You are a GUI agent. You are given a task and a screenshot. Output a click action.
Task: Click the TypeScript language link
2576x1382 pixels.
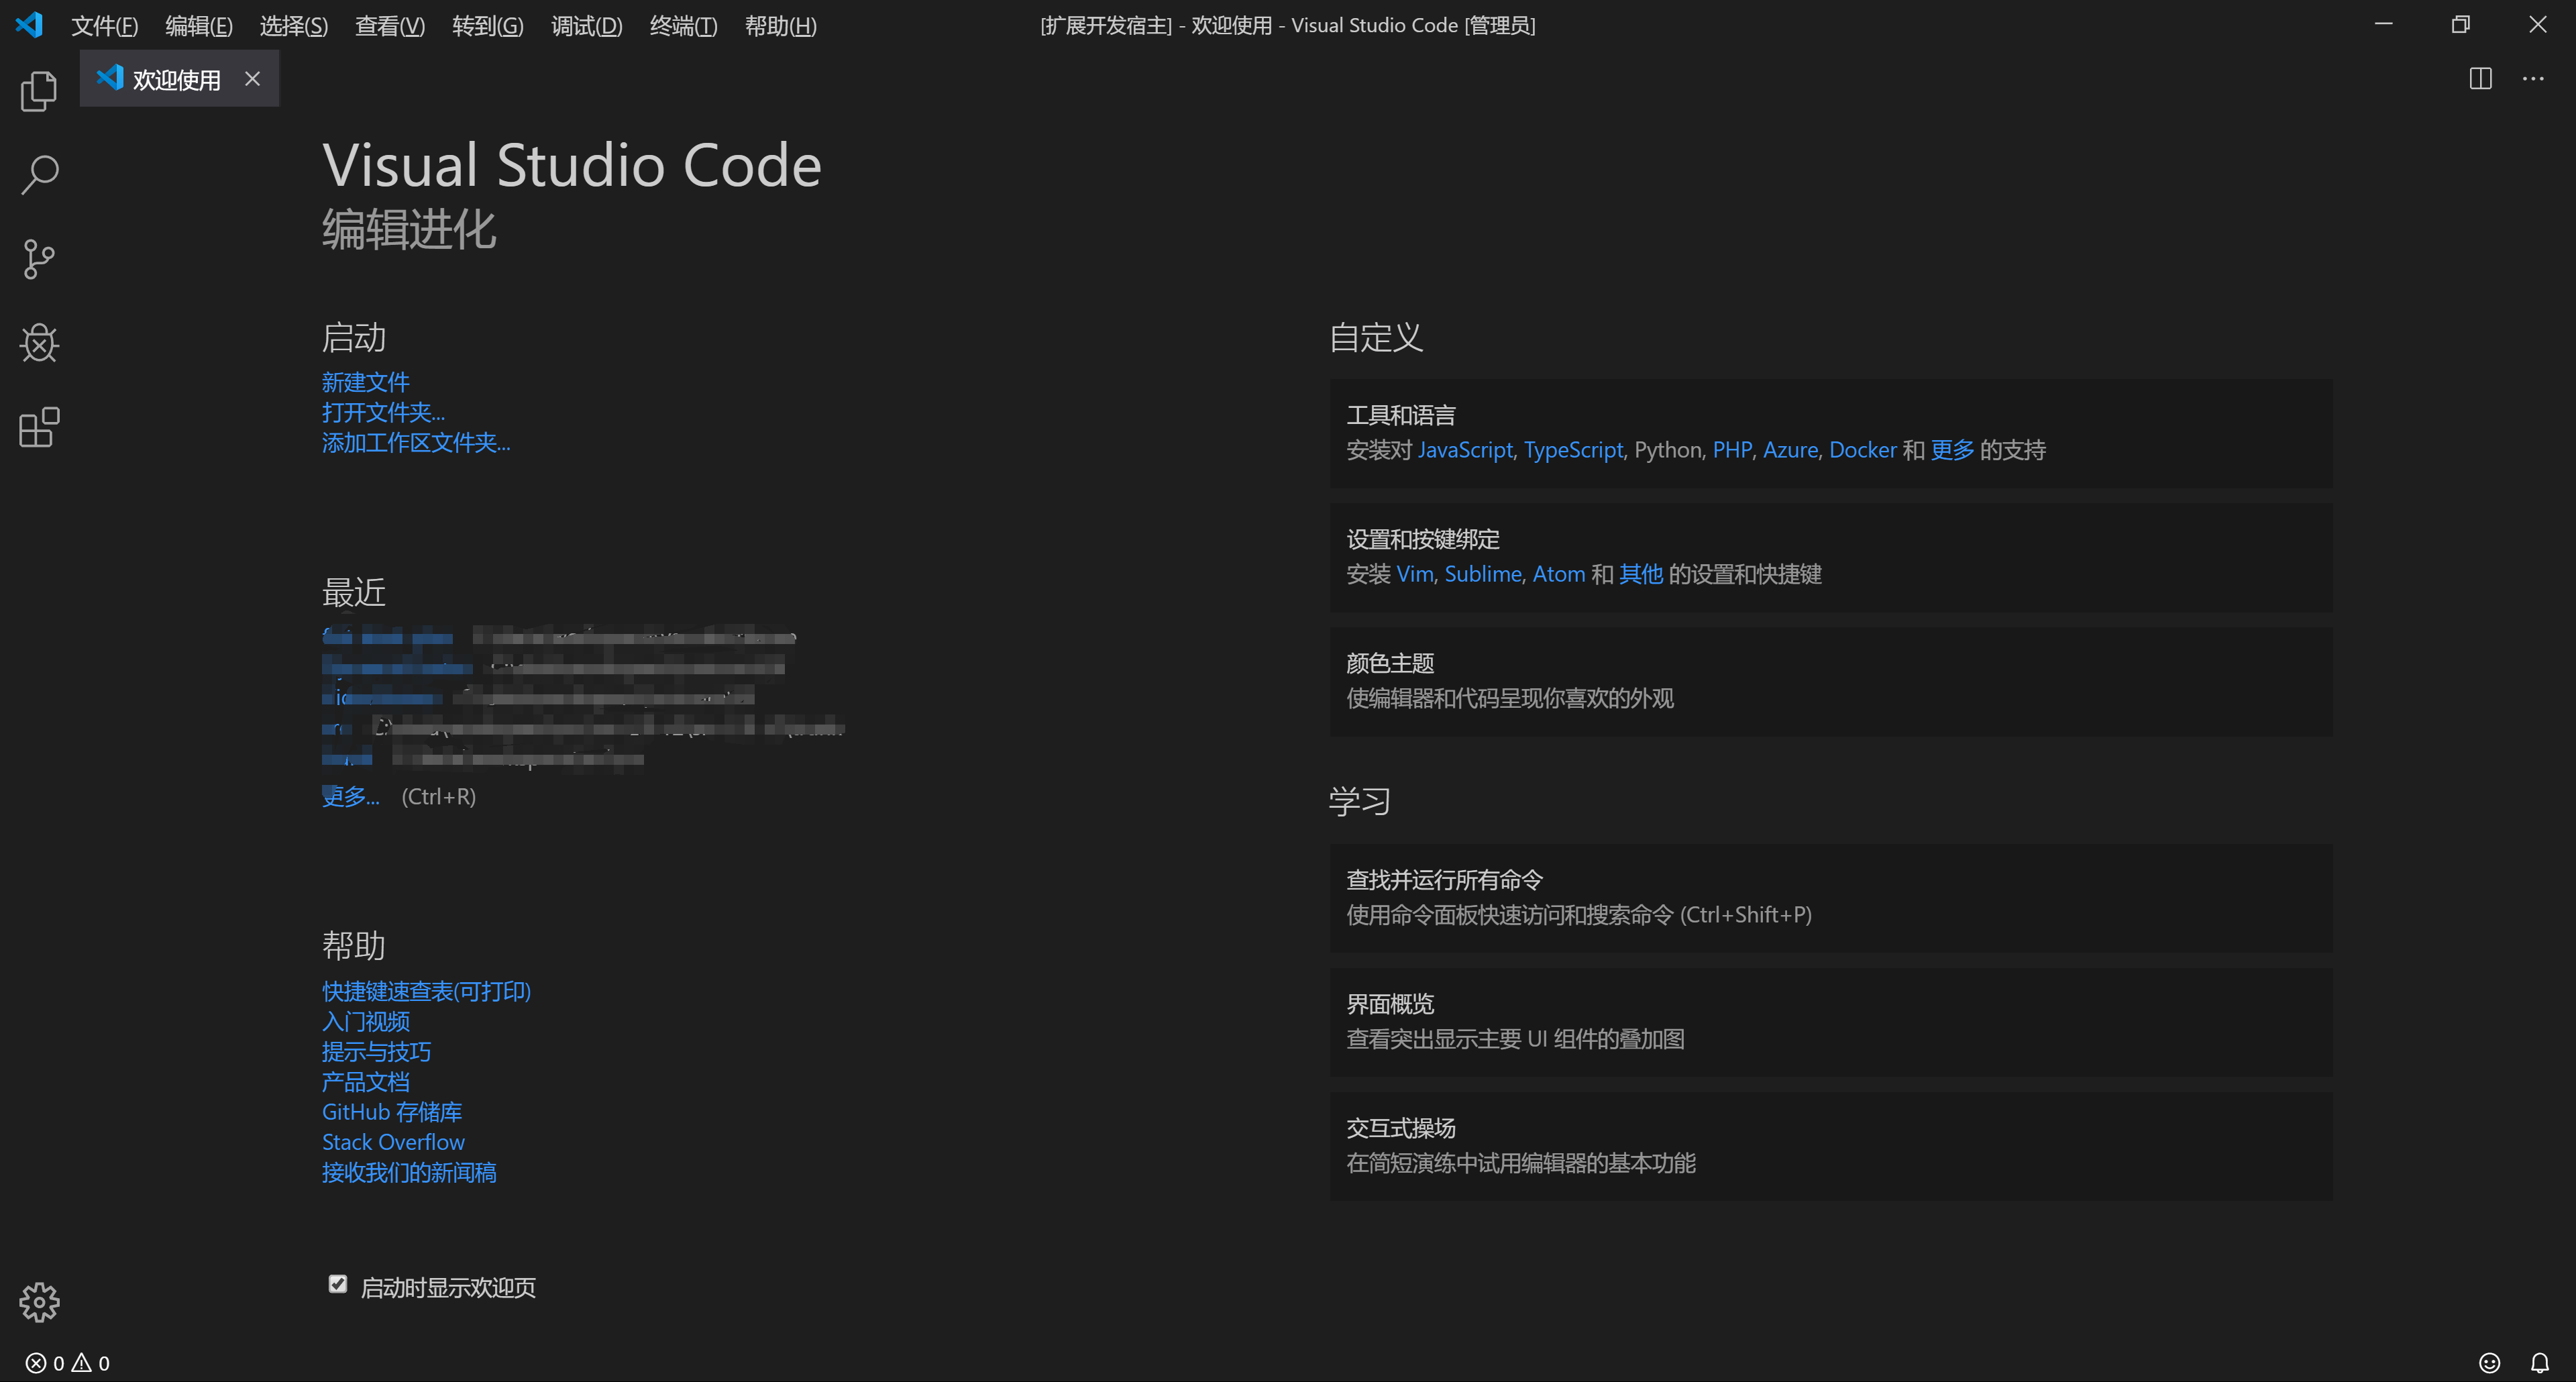coord(1573,450)
